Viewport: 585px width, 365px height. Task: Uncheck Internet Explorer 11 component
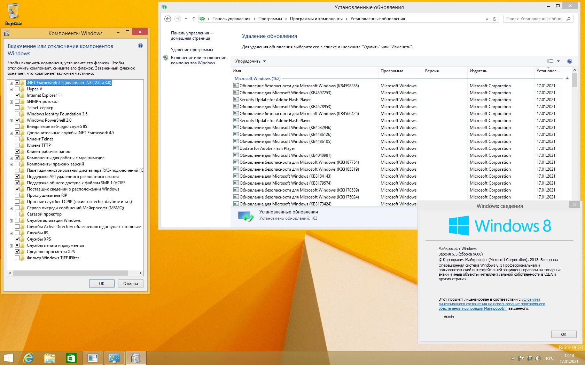pyautogui.click(x=17, y=95)
